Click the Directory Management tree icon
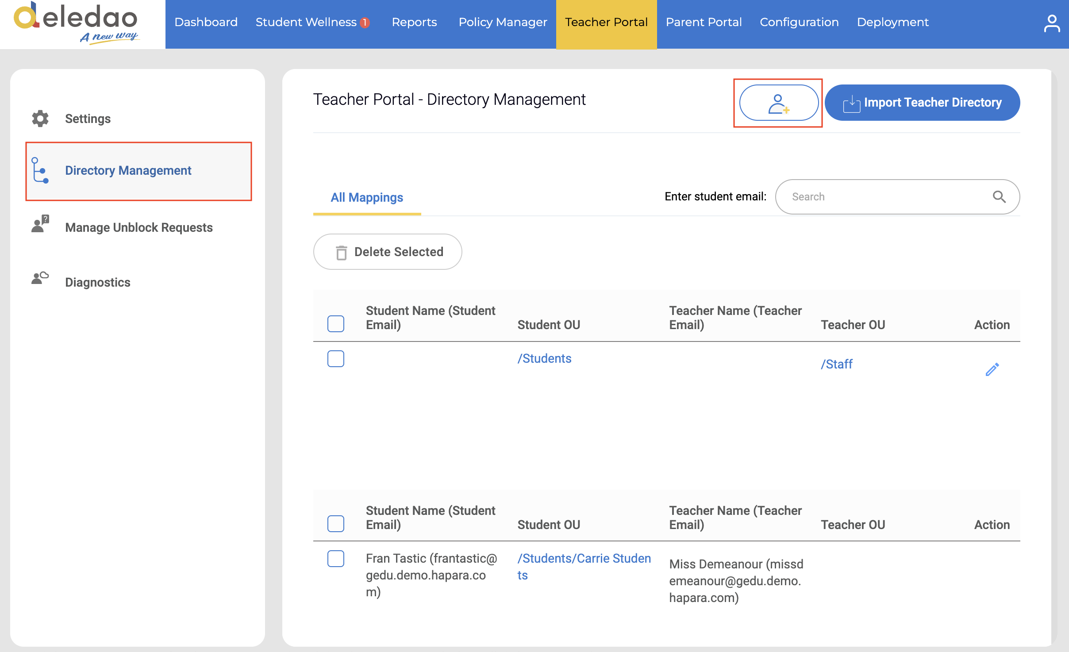The height and width of the screenshot is (652, 1069). point(40,170)
